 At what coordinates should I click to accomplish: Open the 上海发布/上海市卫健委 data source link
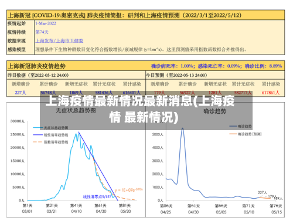59,40
